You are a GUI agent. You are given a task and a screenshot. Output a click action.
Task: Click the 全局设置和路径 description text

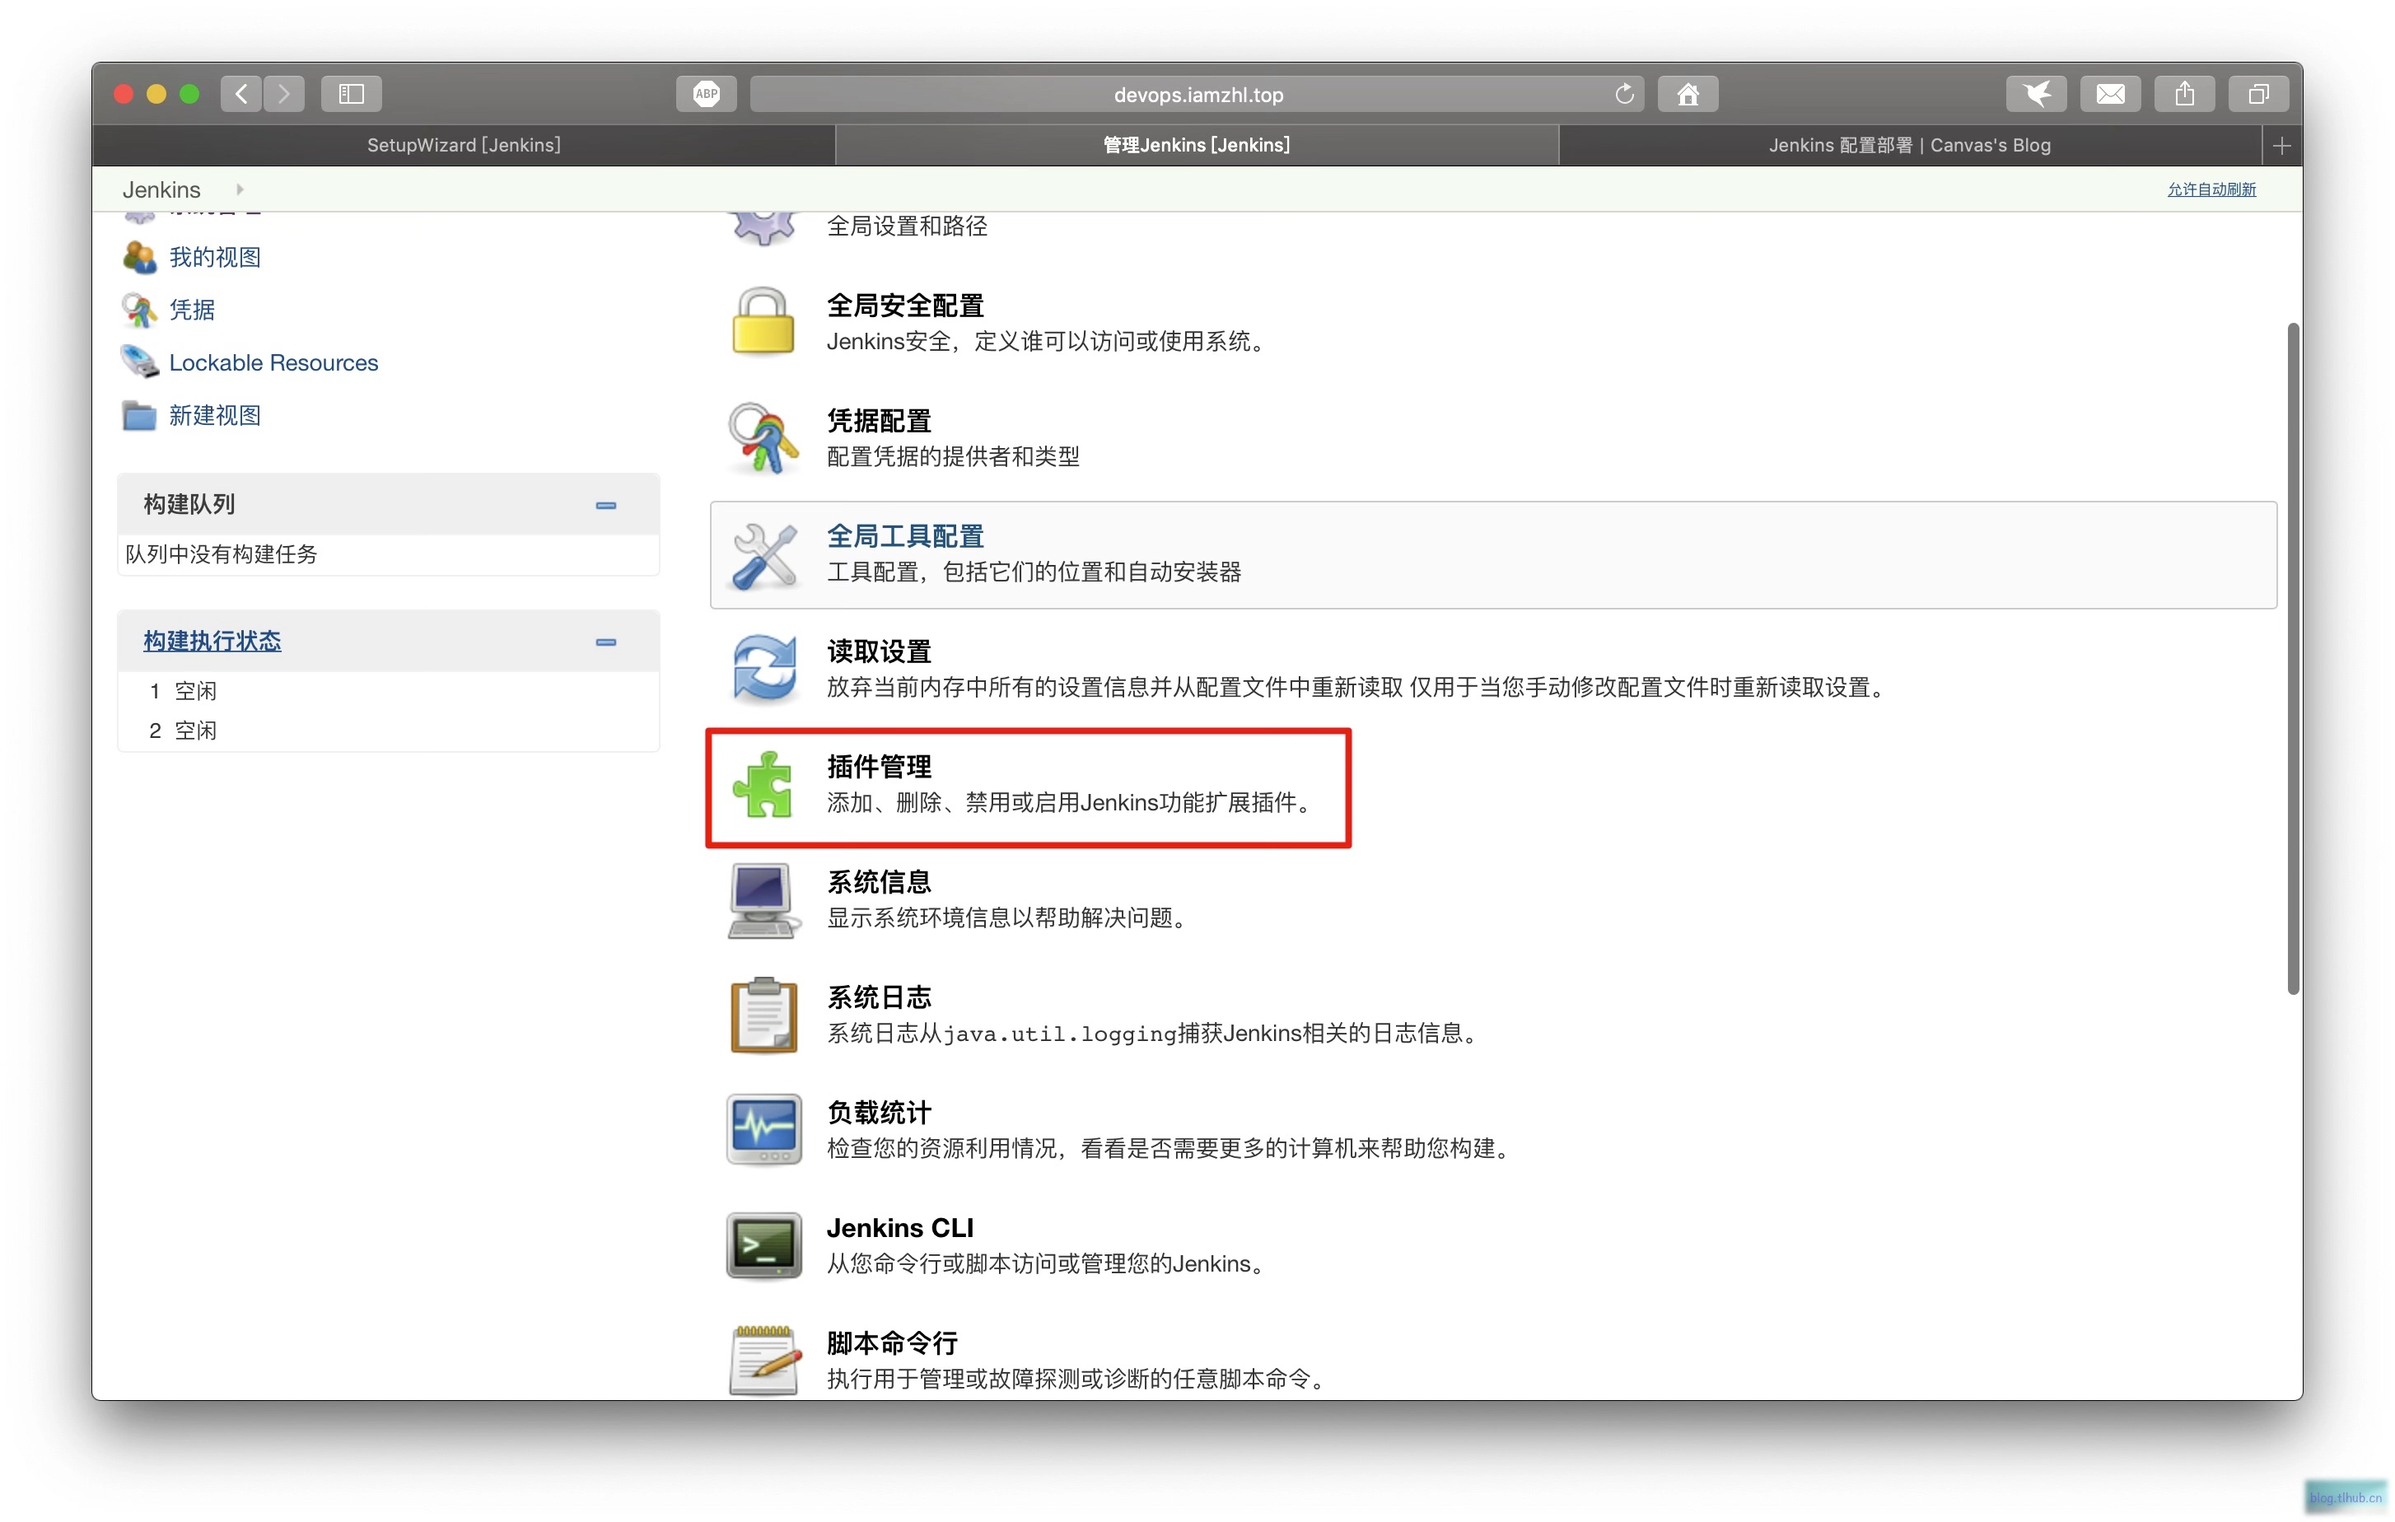click(x=907, y=226)
